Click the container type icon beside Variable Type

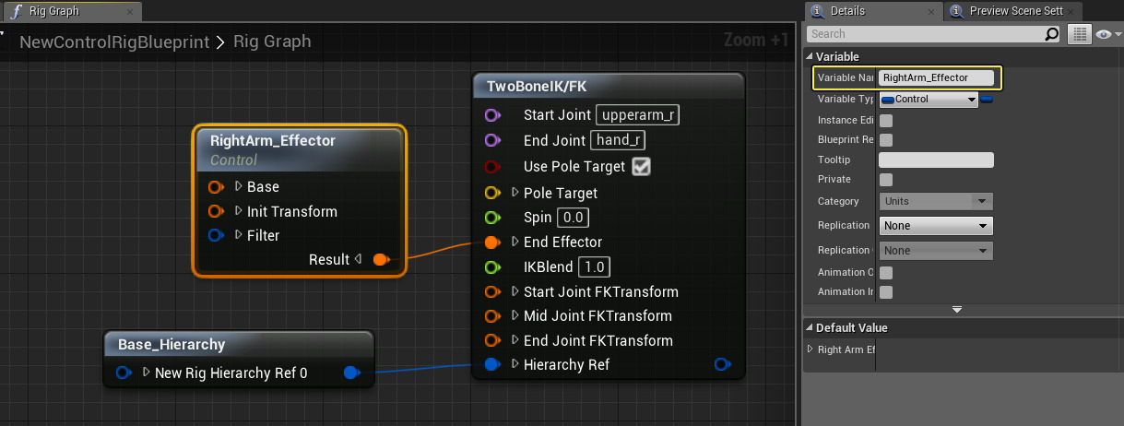pos(987,100)
